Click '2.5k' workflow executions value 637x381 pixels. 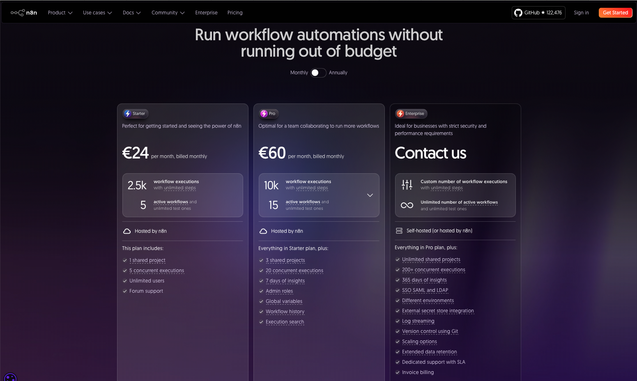(x=137, y=186)
